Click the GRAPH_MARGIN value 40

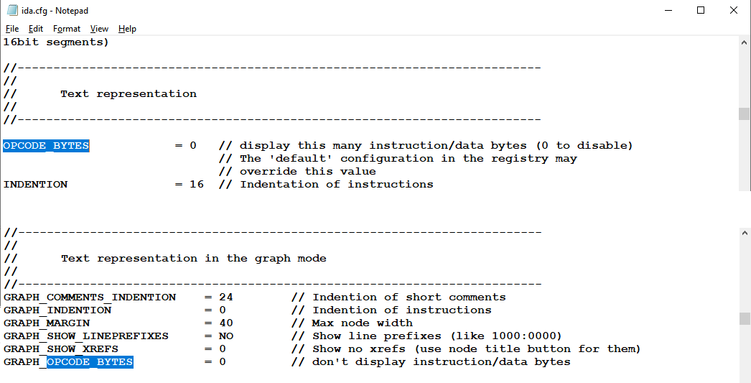click(226, 323)
